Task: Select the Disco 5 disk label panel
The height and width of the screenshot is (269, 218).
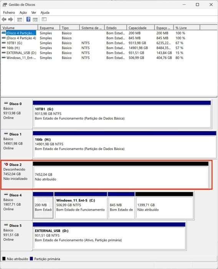Action: tap(17, 235)
